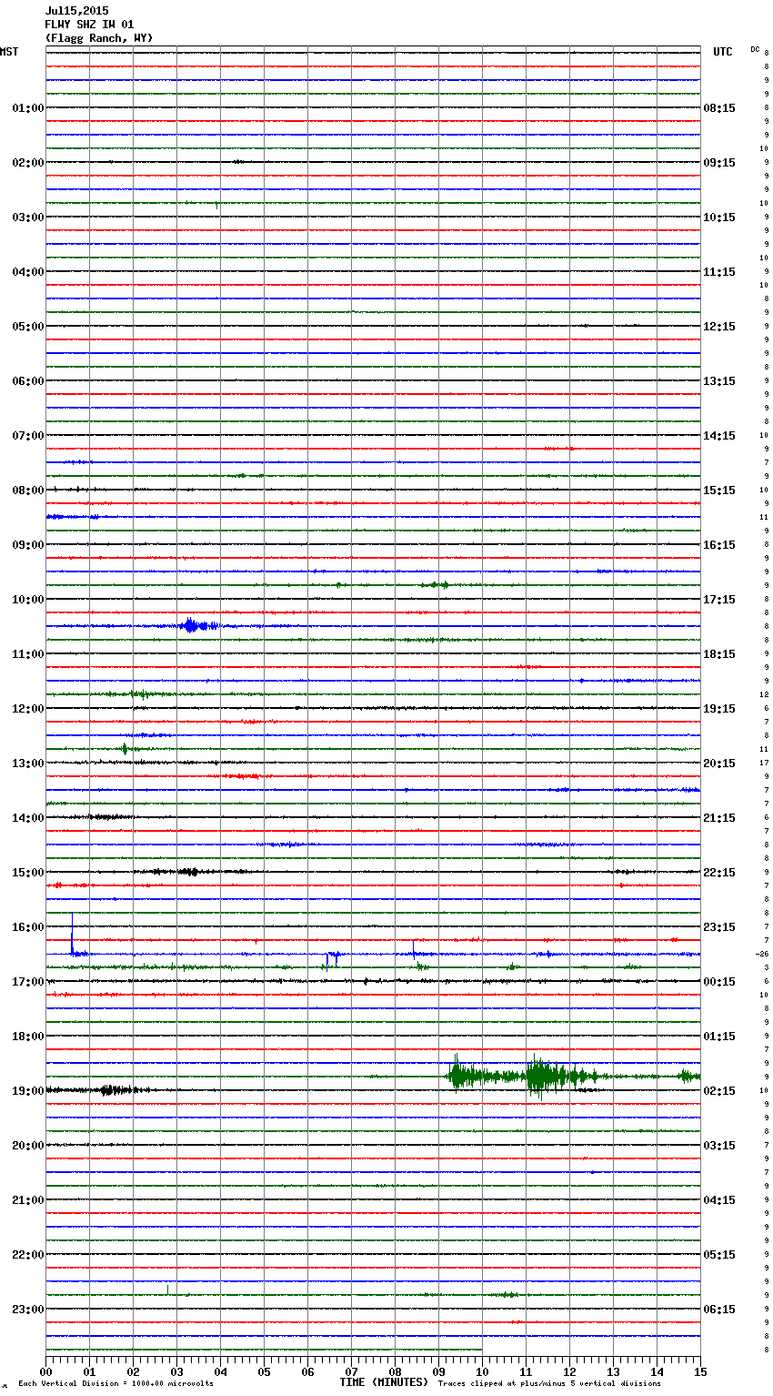773x1396 pixels.
Task: Click the 23:15 UTC time label
Action: [x=719, y=927]
